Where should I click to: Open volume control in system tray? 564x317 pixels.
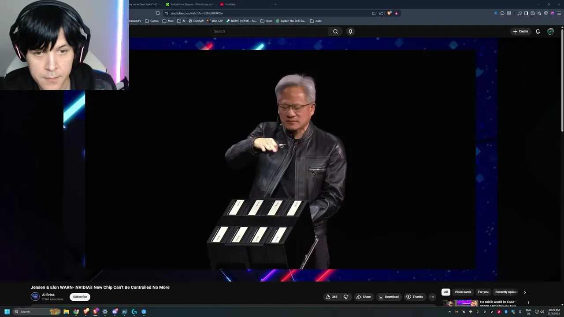click(542, 312)
